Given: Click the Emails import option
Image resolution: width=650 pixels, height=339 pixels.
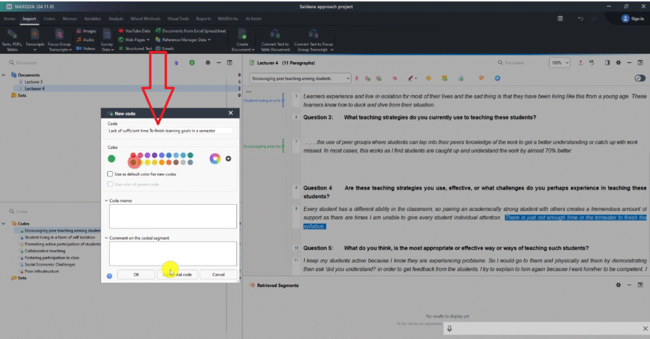Looking at the screenshot, I should (158, 48).
